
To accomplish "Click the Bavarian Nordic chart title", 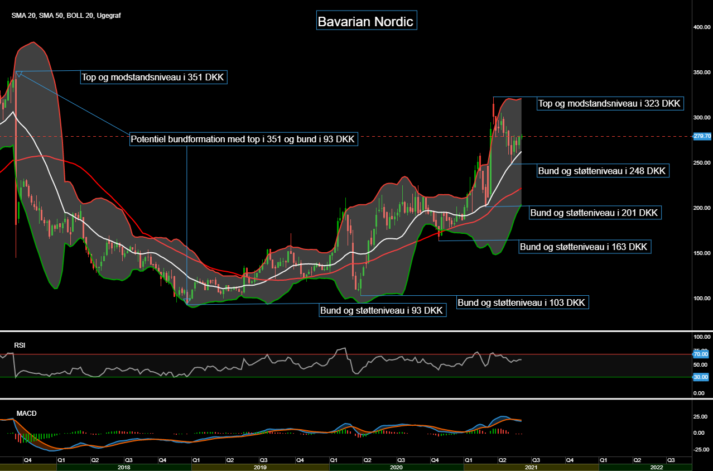I will coord(367,22).
